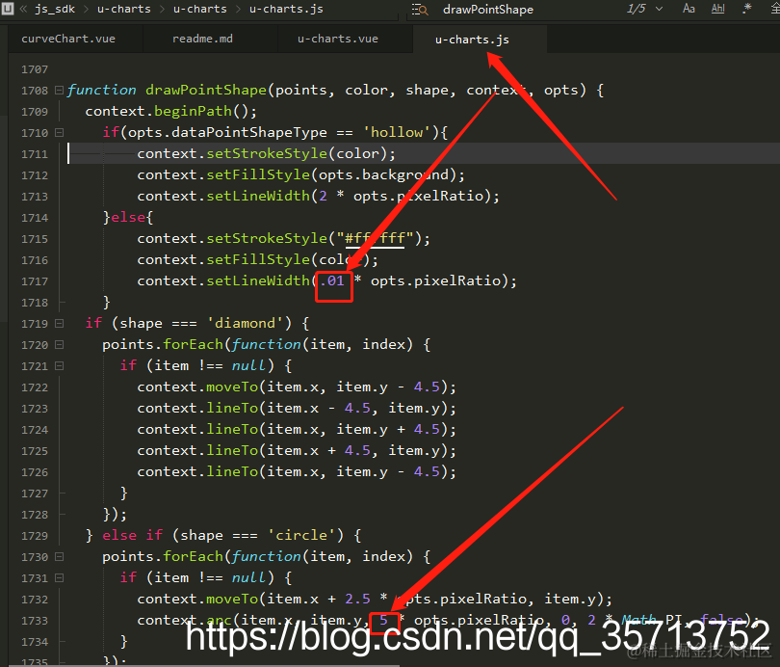
Task: Collapse the null check fold at line 1731
Action: (x=59, y=578)
